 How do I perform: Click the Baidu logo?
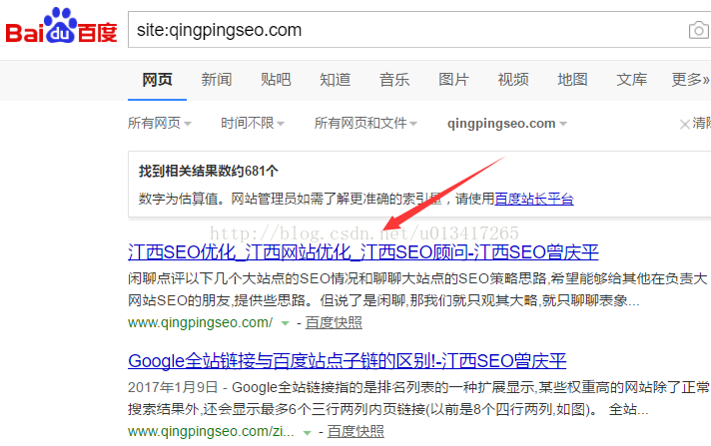point(61,26)
